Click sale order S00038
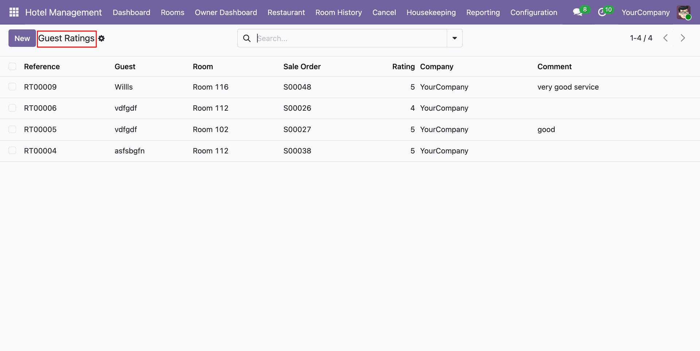 pyautogui.click(x=297, y=151)
